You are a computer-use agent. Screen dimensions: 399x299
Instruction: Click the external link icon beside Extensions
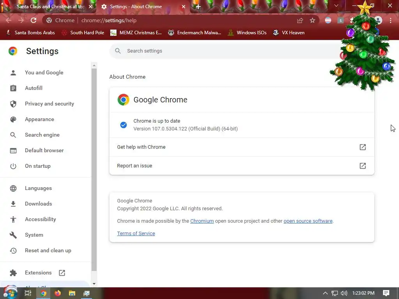(x=62, y=273)
